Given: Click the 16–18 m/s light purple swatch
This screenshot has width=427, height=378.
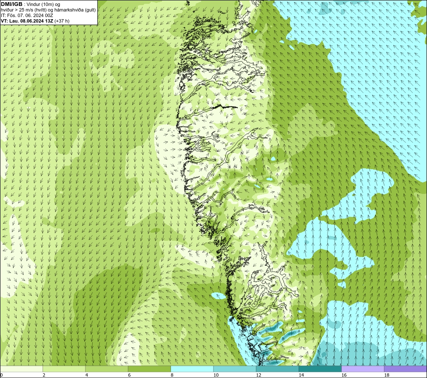Looking at the screenshot, I should click(363, 369).
